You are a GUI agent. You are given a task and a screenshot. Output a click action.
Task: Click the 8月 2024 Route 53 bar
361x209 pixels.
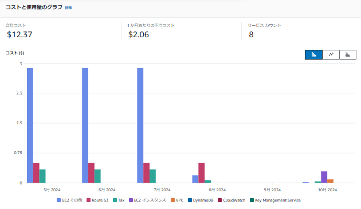202,173
